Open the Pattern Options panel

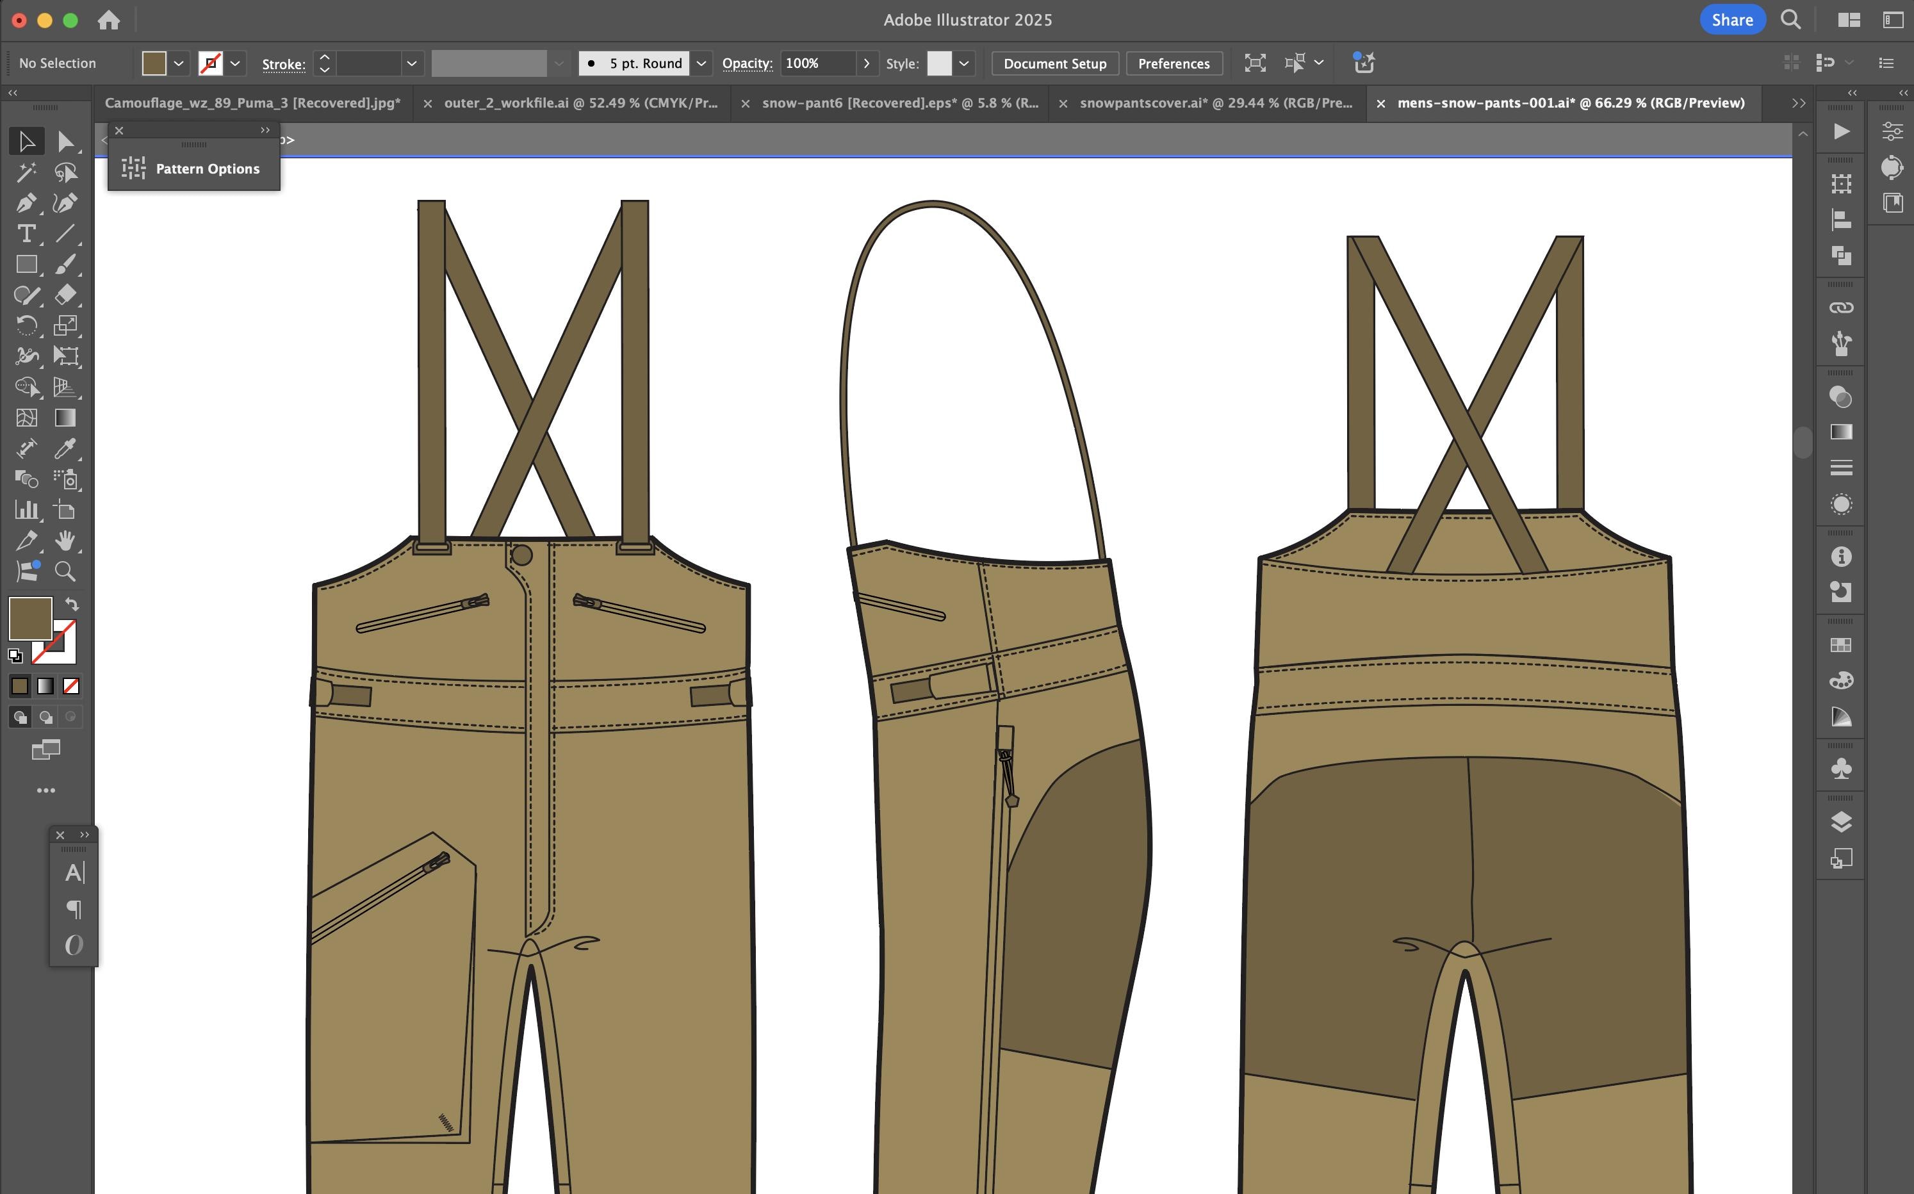point(193,168)
